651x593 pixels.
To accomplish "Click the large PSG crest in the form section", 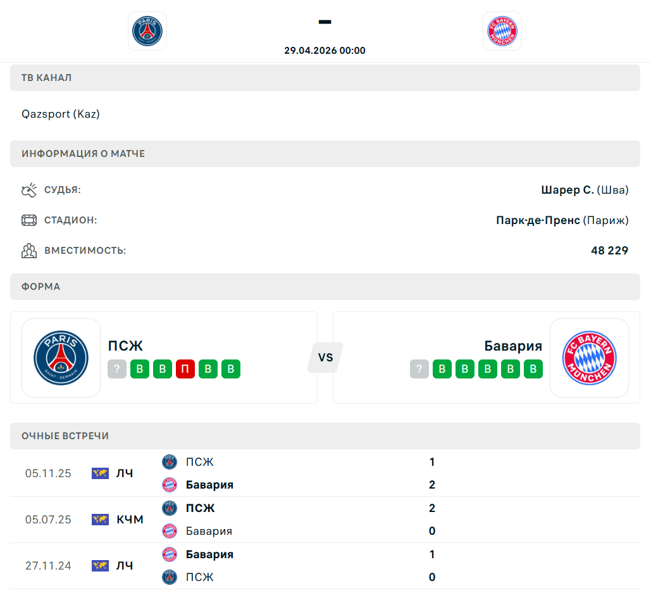I will pos(61,358).
